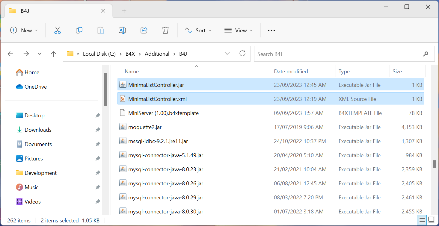Open the View layout dropdown
This screenshot has height=226, width=439.
coord(239,30)
